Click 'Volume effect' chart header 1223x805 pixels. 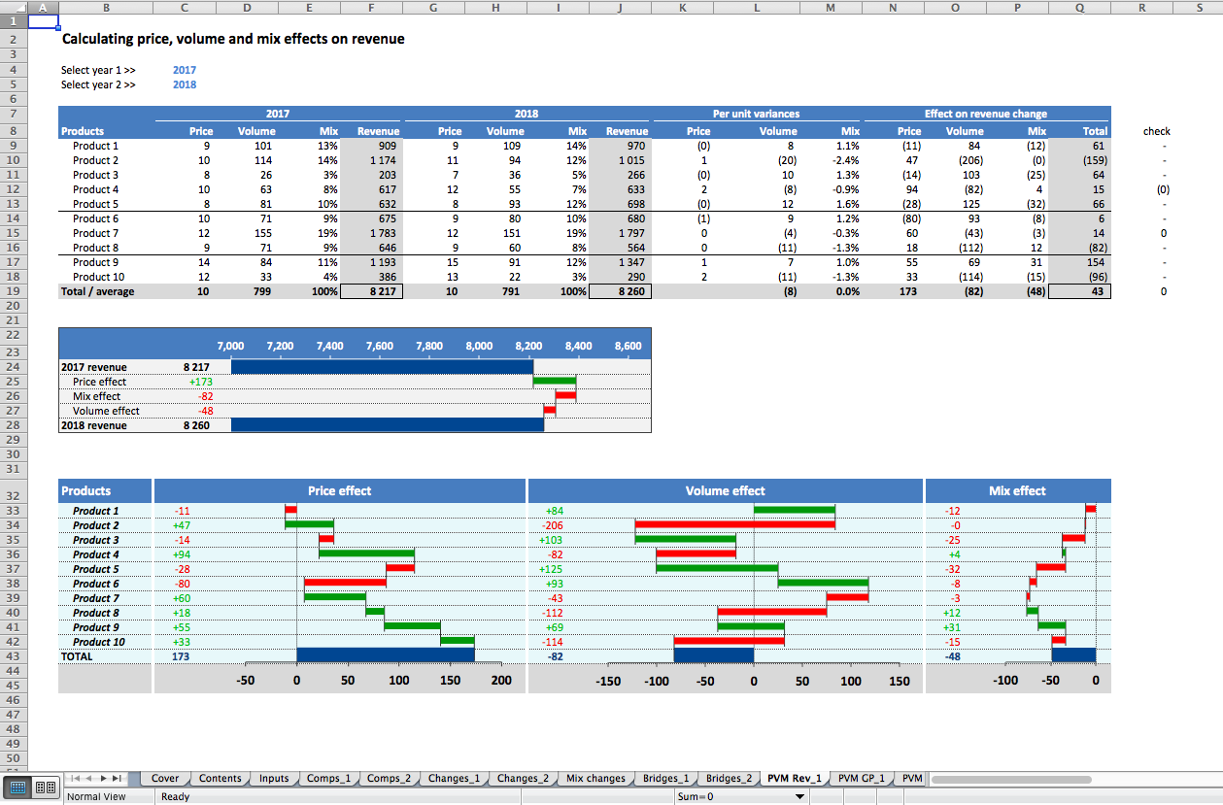coord(725,490)
